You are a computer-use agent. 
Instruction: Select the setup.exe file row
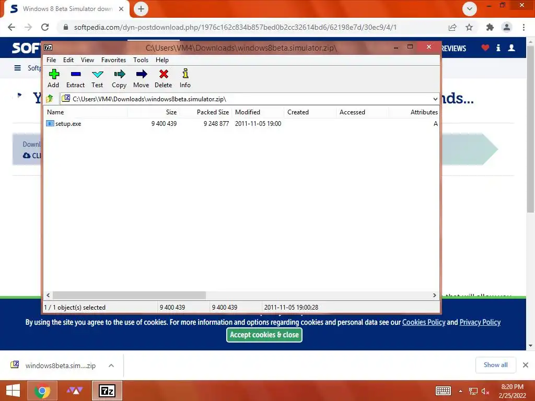point(241,123)
